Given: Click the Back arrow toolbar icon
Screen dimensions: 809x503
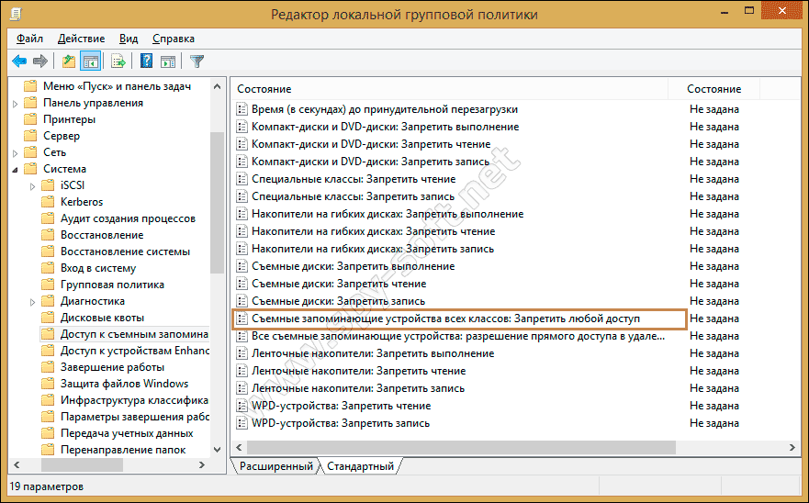Looking at the screenshot, I should pos(19,61).
